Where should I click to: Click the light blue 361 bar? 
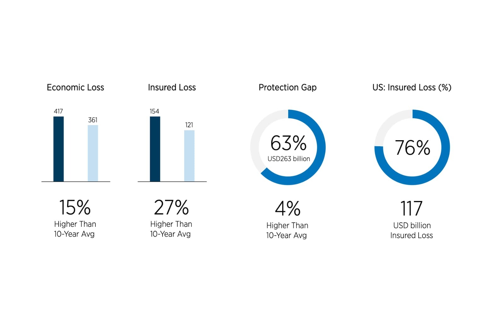click(93, 153)
